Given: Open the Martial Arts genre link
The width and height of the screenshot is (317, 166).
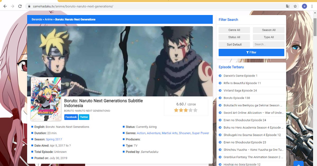Looking at the screenshot, I should pos(170,133).
